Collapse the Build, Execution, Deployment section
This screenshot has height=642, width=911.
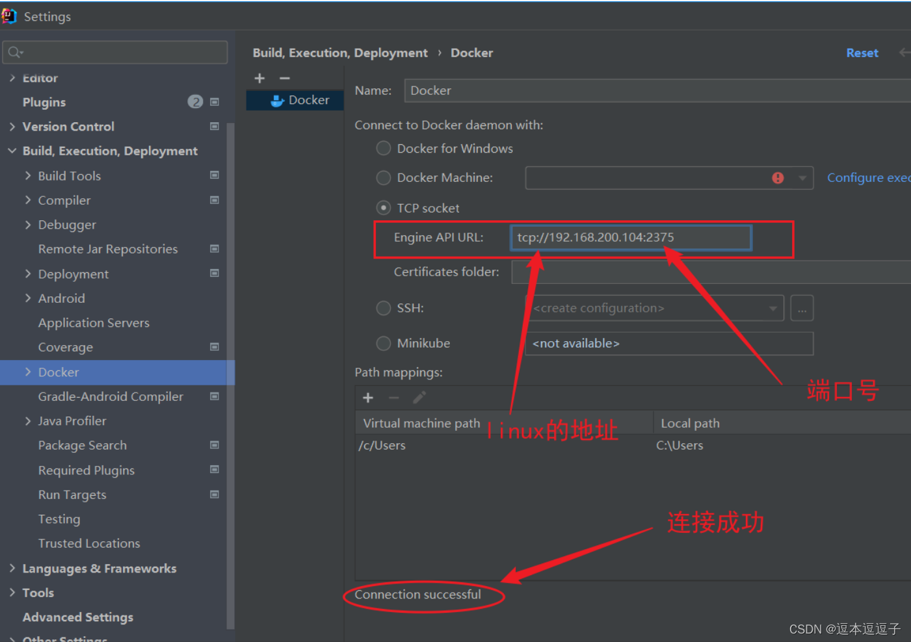click(x=12, y=151)
